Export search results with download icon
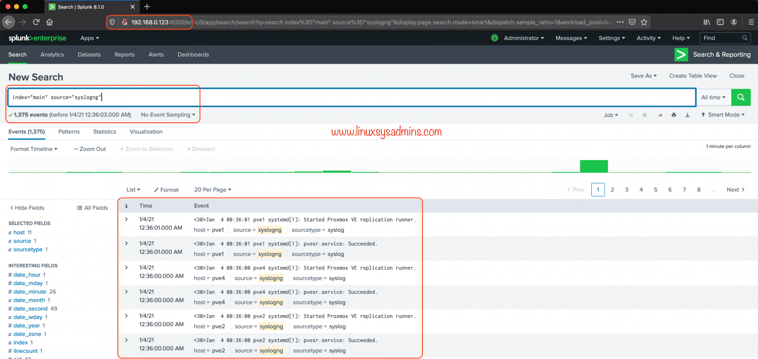The width and height of the screenshot is (758, 359). pyautogui.click(x=687, y=114)
